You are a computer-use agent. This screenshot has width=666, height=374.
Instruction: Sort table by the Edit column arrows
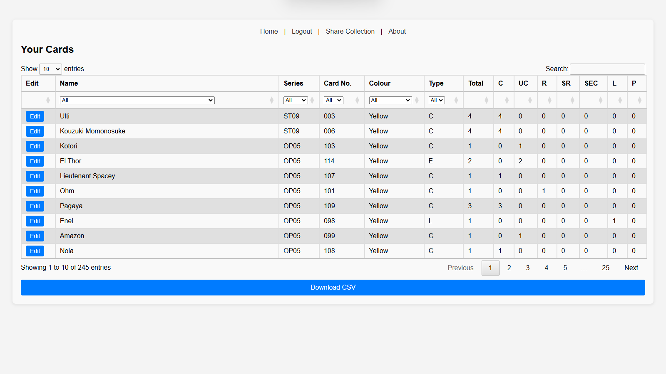pyautogui.click(x=48, y=100)
